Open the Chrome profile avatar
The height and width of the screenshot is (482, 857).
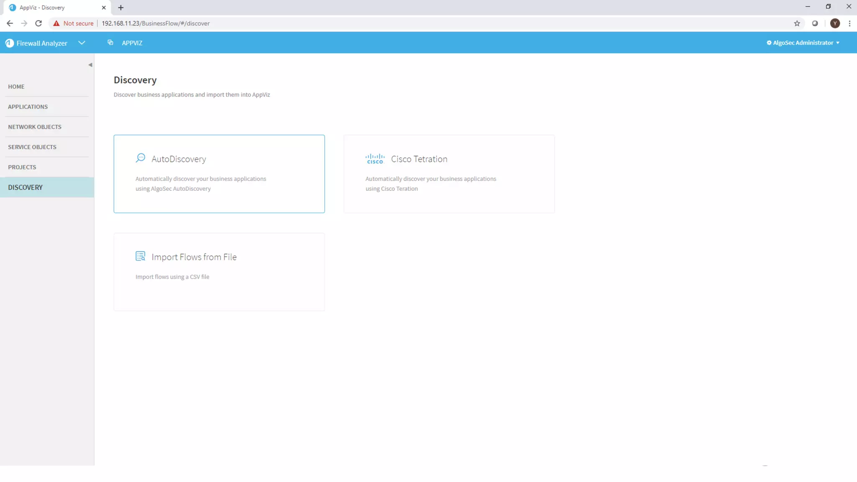pyautogui.click(x=835, y=23)
